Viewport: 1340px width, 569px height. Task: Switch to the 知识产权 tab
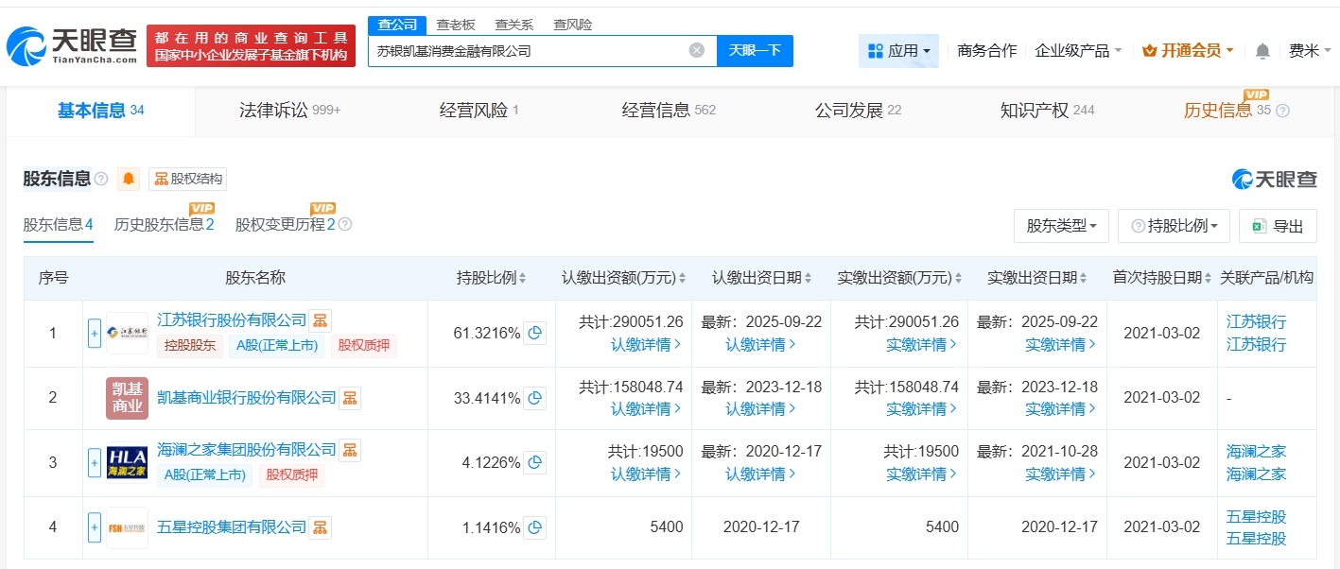1047,111
